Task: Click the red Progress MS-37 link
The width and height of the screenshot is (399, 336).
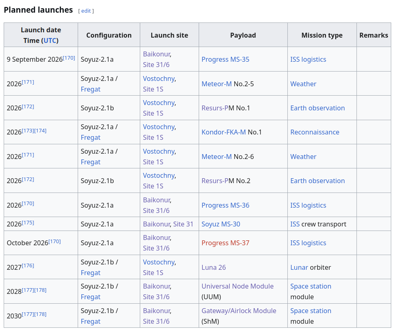Action: 225,243
